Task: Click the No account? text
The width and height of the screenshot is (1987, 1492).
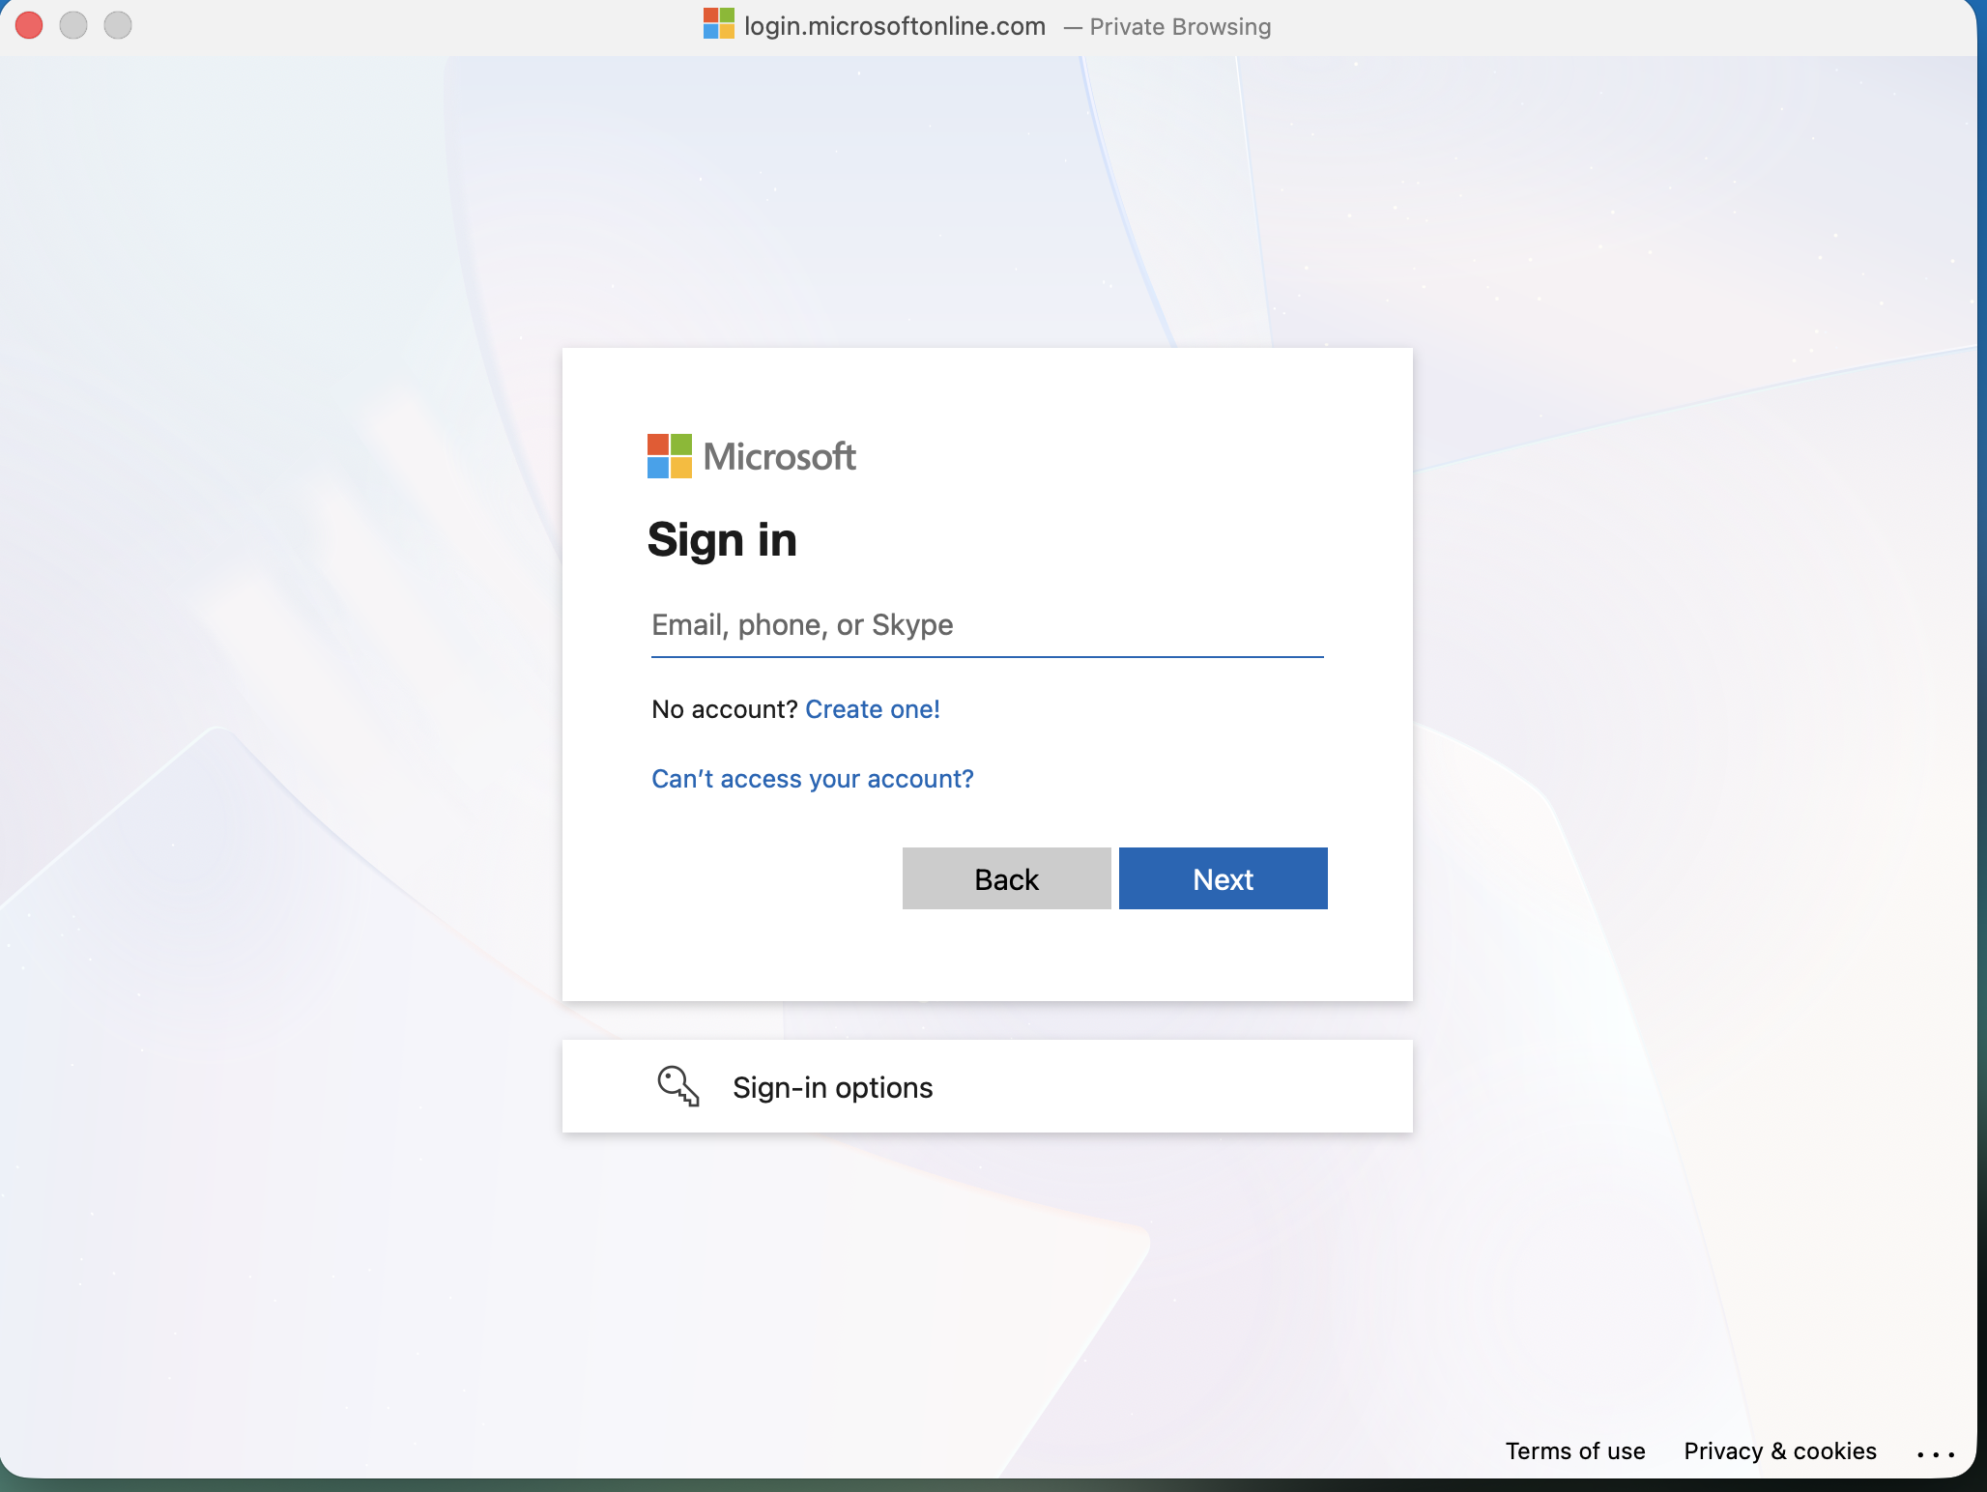Action: pos(724,709)
